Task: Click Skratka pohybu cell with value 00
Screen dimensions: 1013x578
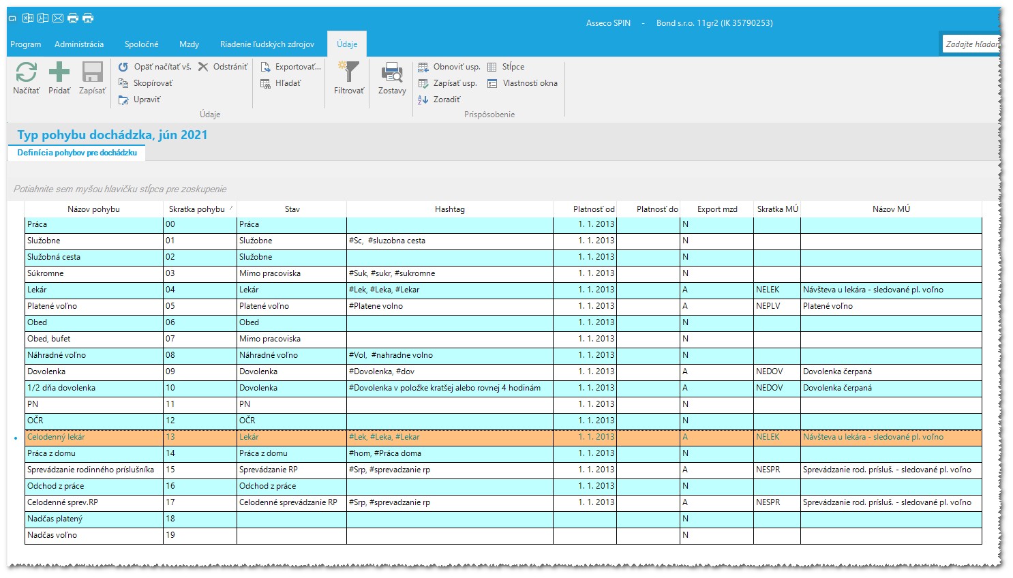Action: click(x=200, y=224)
